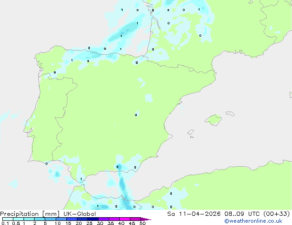Click the 'Precipitation [mm]' title text
Viewport: 292px width, 225px height.
[30, 214]
